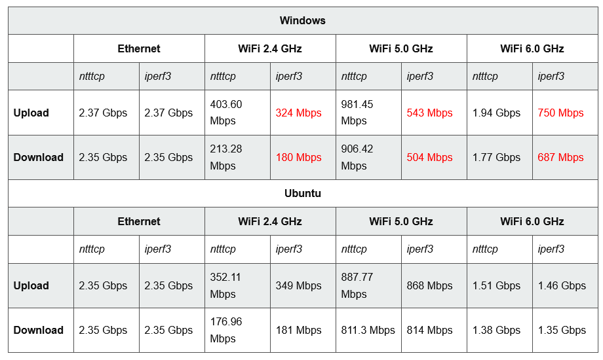Click the 868 Mbps cell
The width and height of the screenshot is (603, 360).
(429, 286)
